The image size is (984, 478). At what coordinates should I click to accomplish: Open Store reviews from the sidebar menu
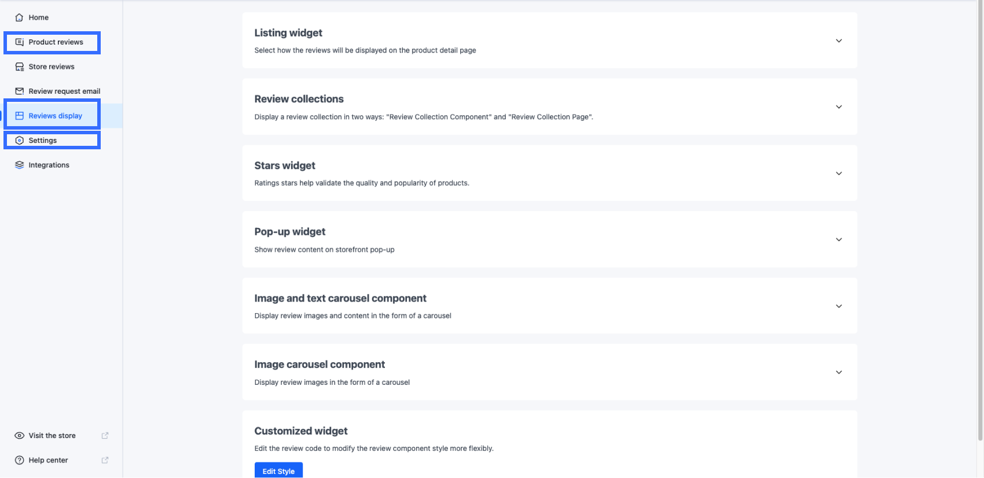(x=51, y=66)
